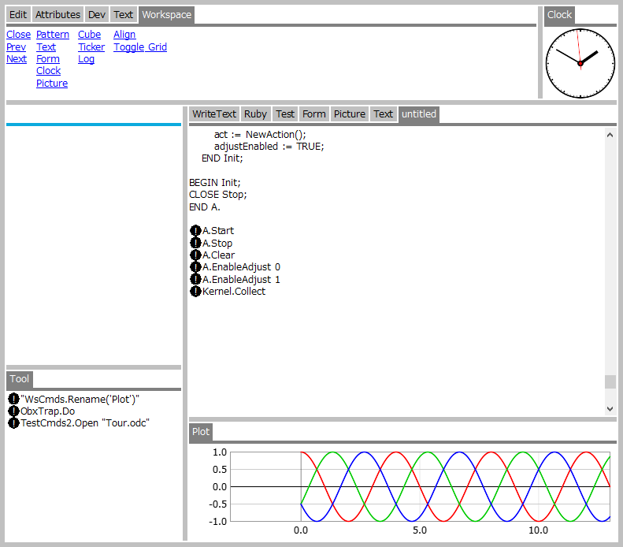
Task: Run the Kernel.Collect commander icon
Action: point(195,292)
